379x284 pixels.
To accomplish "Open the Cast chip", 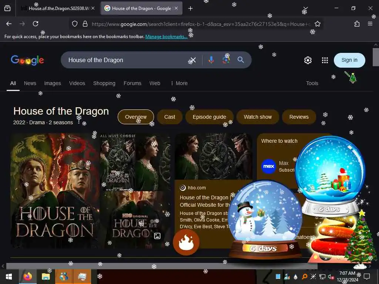I will tap(170, 117).
